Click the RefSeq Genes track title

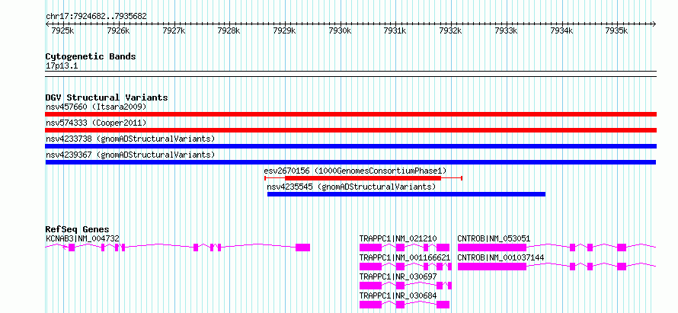[x=77, y=229]
